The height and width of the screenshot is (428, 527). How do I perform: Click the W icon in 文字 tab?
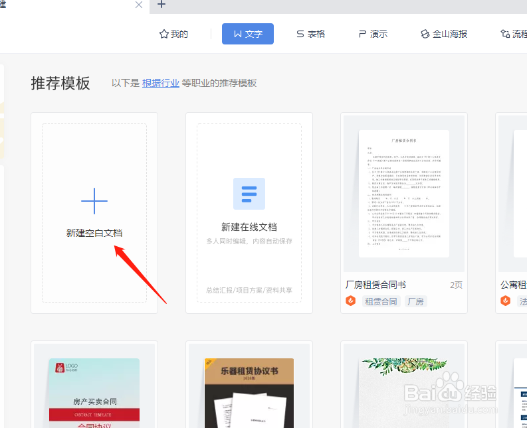[238, 34]
